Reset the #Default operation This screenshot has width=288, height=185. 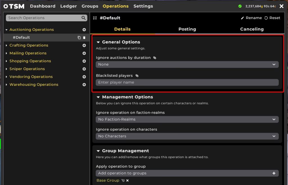pyautogui.click(x=272, y=18)
